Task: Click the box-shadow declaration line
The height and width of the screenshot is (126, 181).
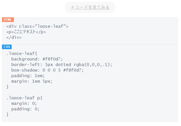Action: pyautogui.click(x=47, y=70)
